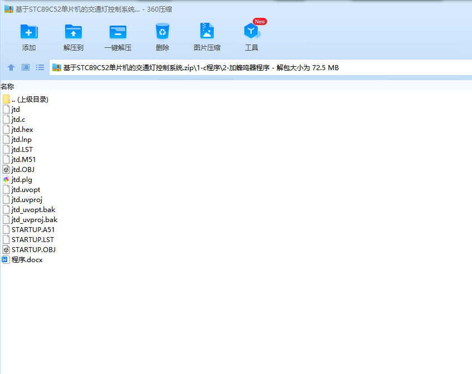Click the 360压缩 app icon in title bar

click(9, 9)
